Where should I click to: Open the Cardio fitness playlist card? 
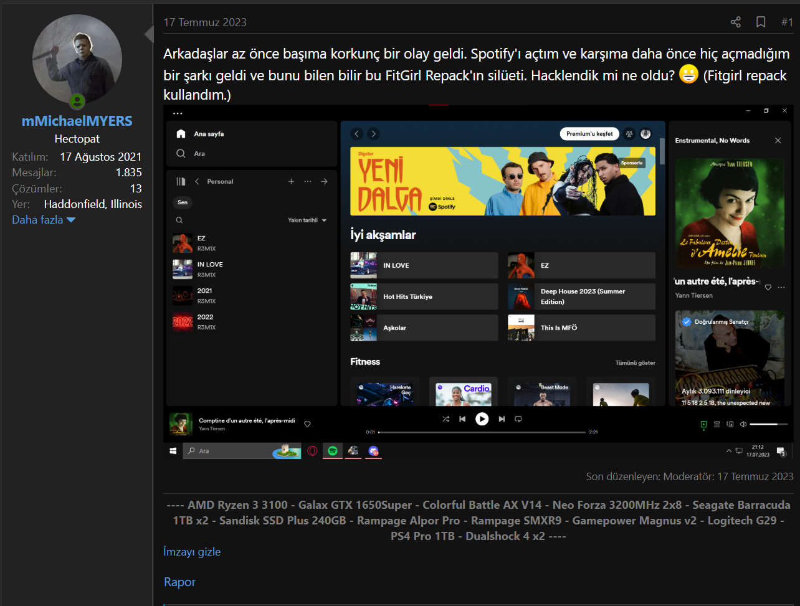click(464, 392)
